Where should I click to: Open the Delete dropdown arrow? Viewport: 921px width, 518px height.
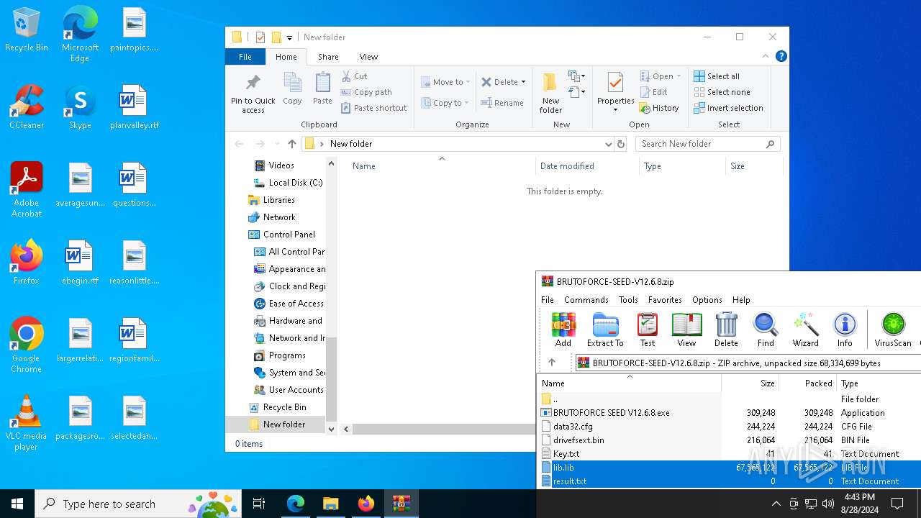click(523, 82)
